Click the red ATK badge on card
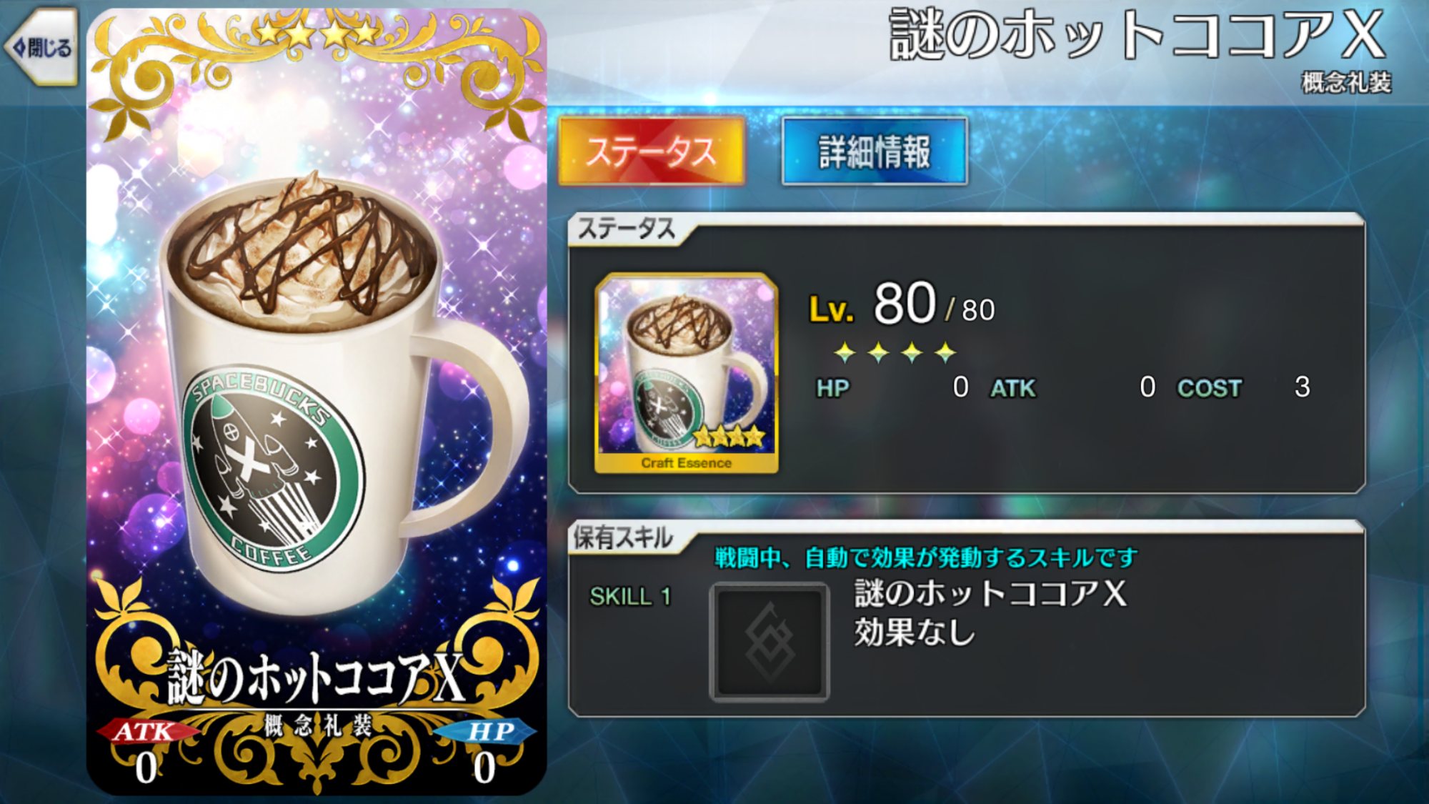 pyautogui.click(x=145, y=731)
